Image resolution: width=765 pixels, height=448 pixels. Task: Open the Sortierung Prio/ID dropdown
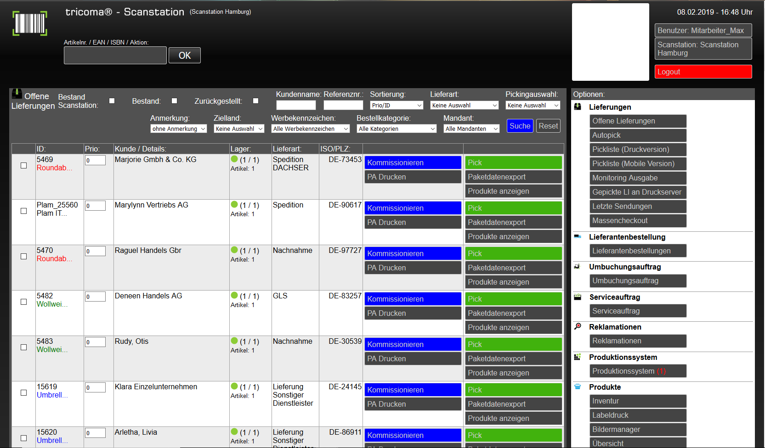(x=397, y=106)
